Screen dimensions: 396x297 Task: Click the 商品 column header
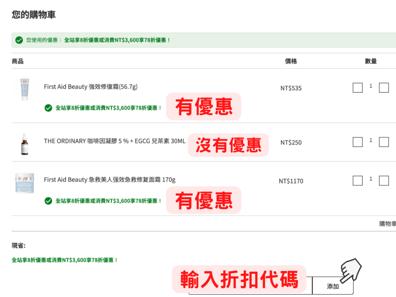pos(18,61)
